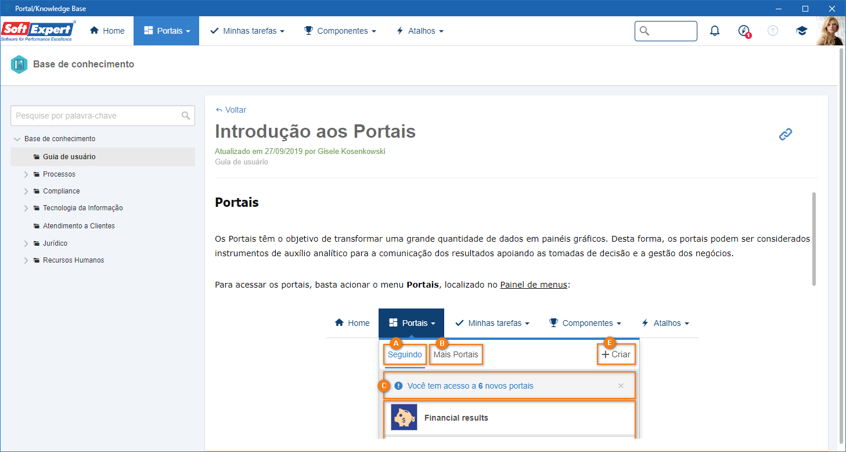The width and height of the screenshot is (846, 452).
Task: Open the user profile photo
Action: [830, 31]
